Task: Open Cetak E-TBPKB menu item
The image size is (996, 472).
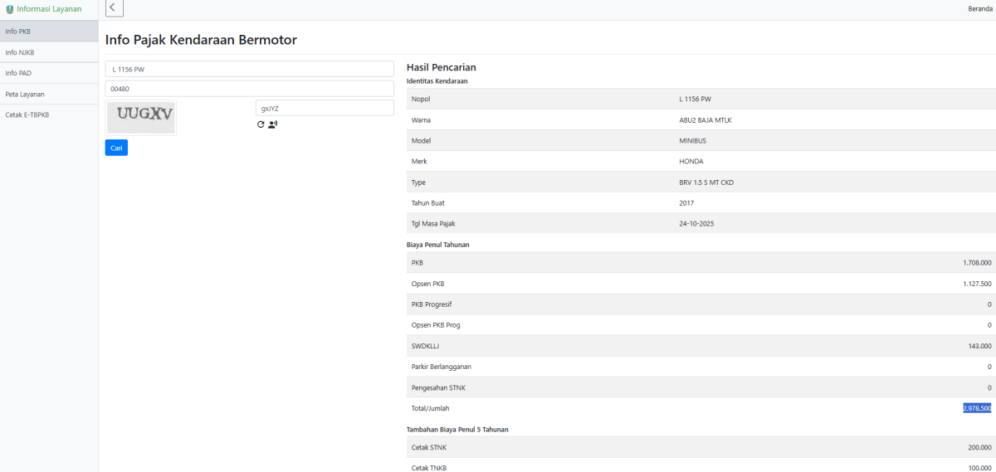Action: tap(49, 114)
